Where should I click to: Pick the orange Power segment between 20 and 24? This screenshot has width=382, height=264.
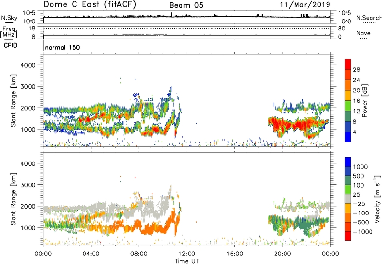coord(348,85)
